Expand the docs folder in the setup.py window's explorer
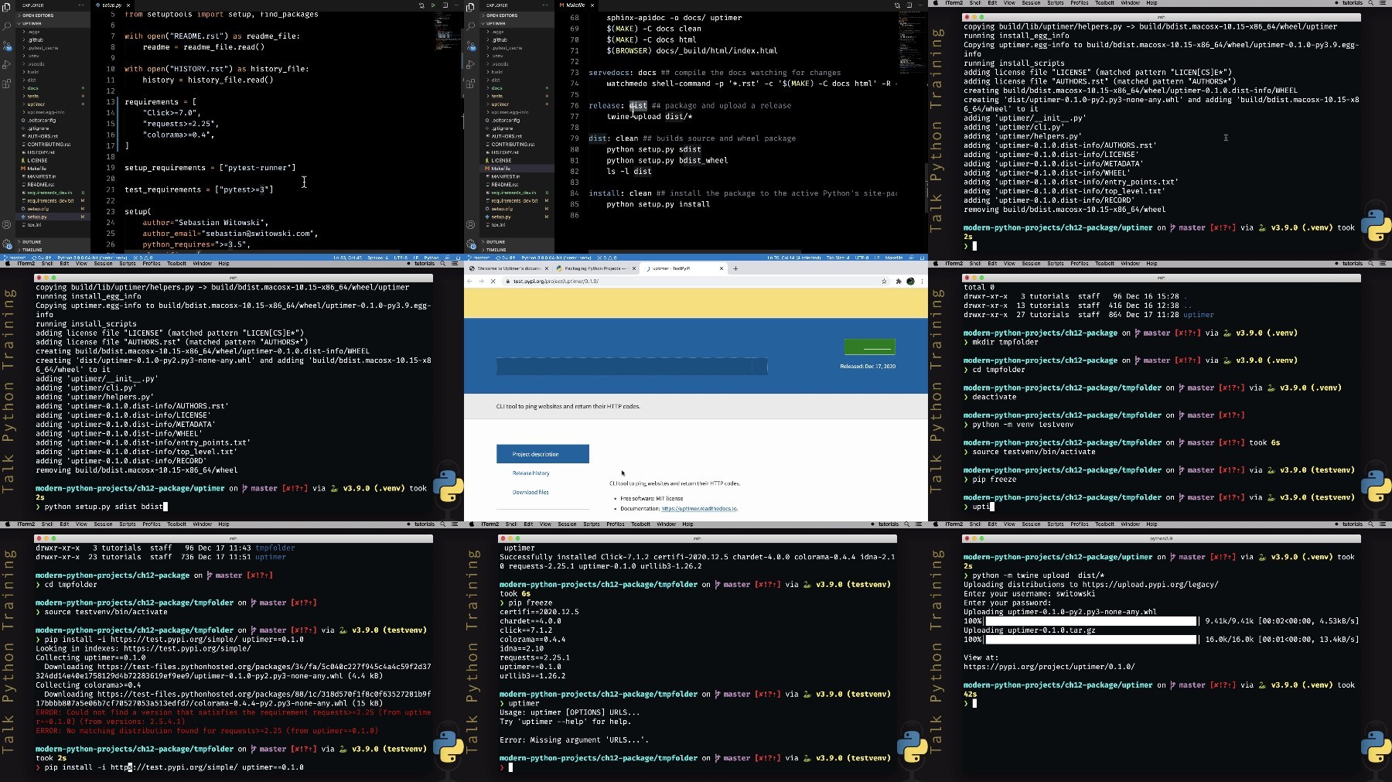Screen dimensions: 1392x782 click(32, 88)
